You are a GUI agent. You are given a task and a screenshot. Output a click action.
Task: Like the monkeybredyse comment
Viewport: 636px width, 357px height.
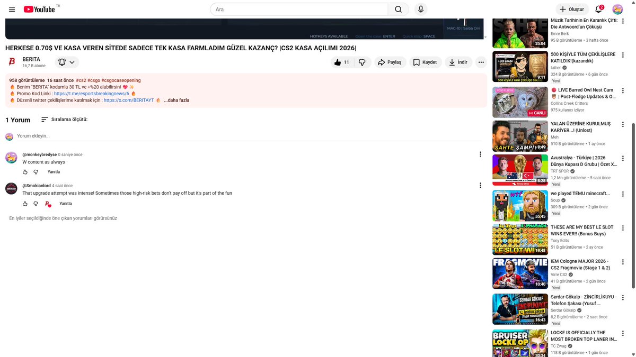pos(25,172)
